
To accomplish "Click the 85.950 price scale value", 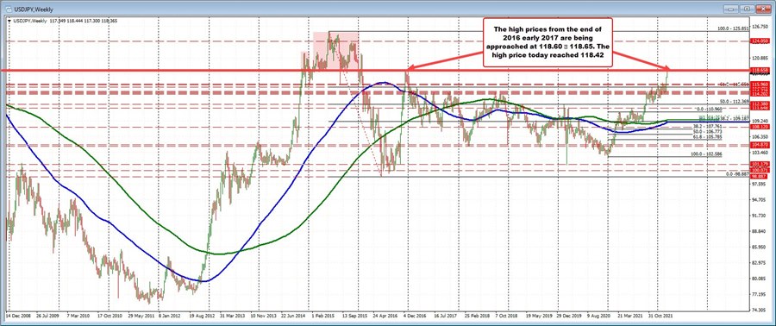I will 759,247.
